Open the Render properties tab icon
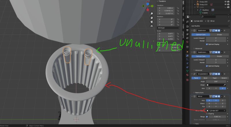 (187, 26)
